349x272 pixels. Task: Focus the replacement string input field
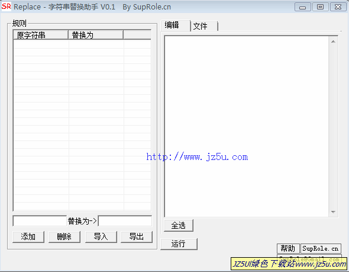125,221
